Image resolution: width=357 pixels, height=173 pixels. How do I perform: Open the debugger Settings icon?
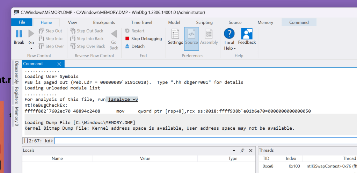pos(175,34)
